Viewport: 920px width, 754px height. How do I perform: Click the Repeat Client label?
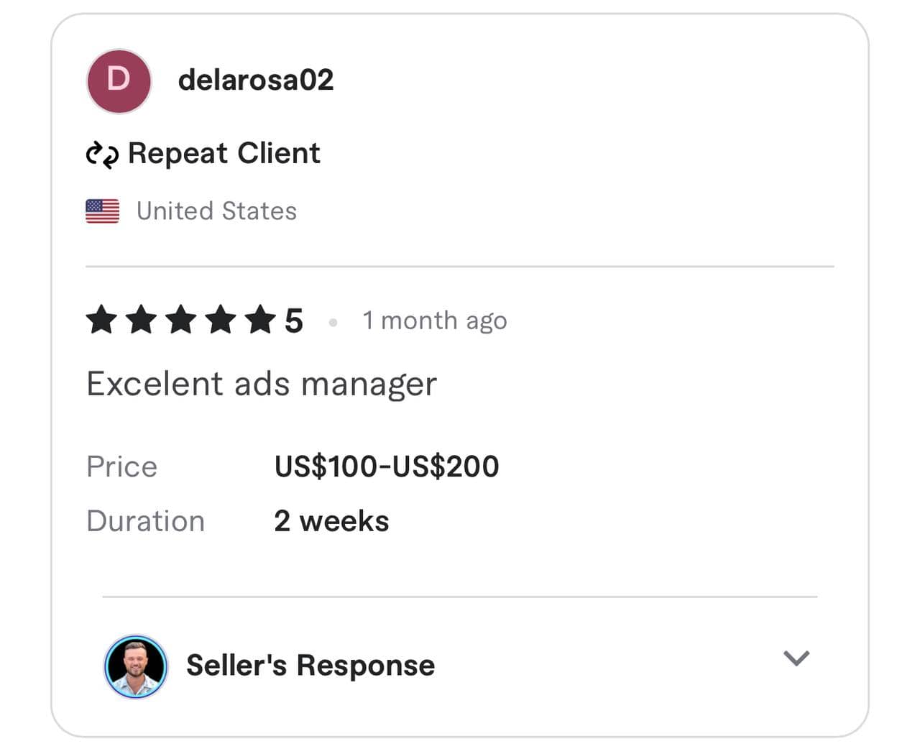[224, 154]
